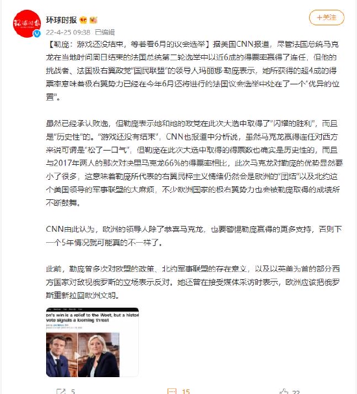
Task: Click the orange badge after the crown icon
Action: (93, 20)
